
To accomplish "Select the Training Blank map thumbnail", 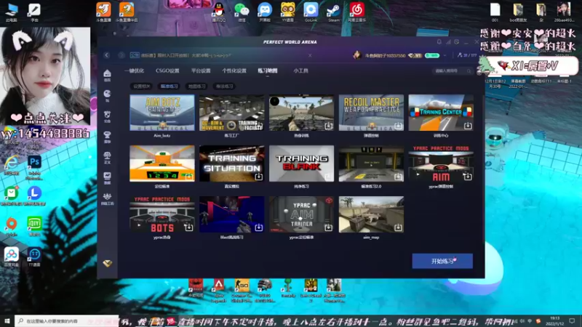I will coord(301,163).
